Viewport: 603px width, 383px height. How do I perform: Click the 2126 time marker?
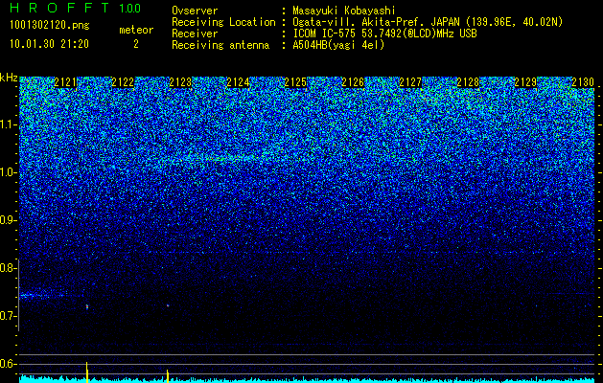click(353, 82)
